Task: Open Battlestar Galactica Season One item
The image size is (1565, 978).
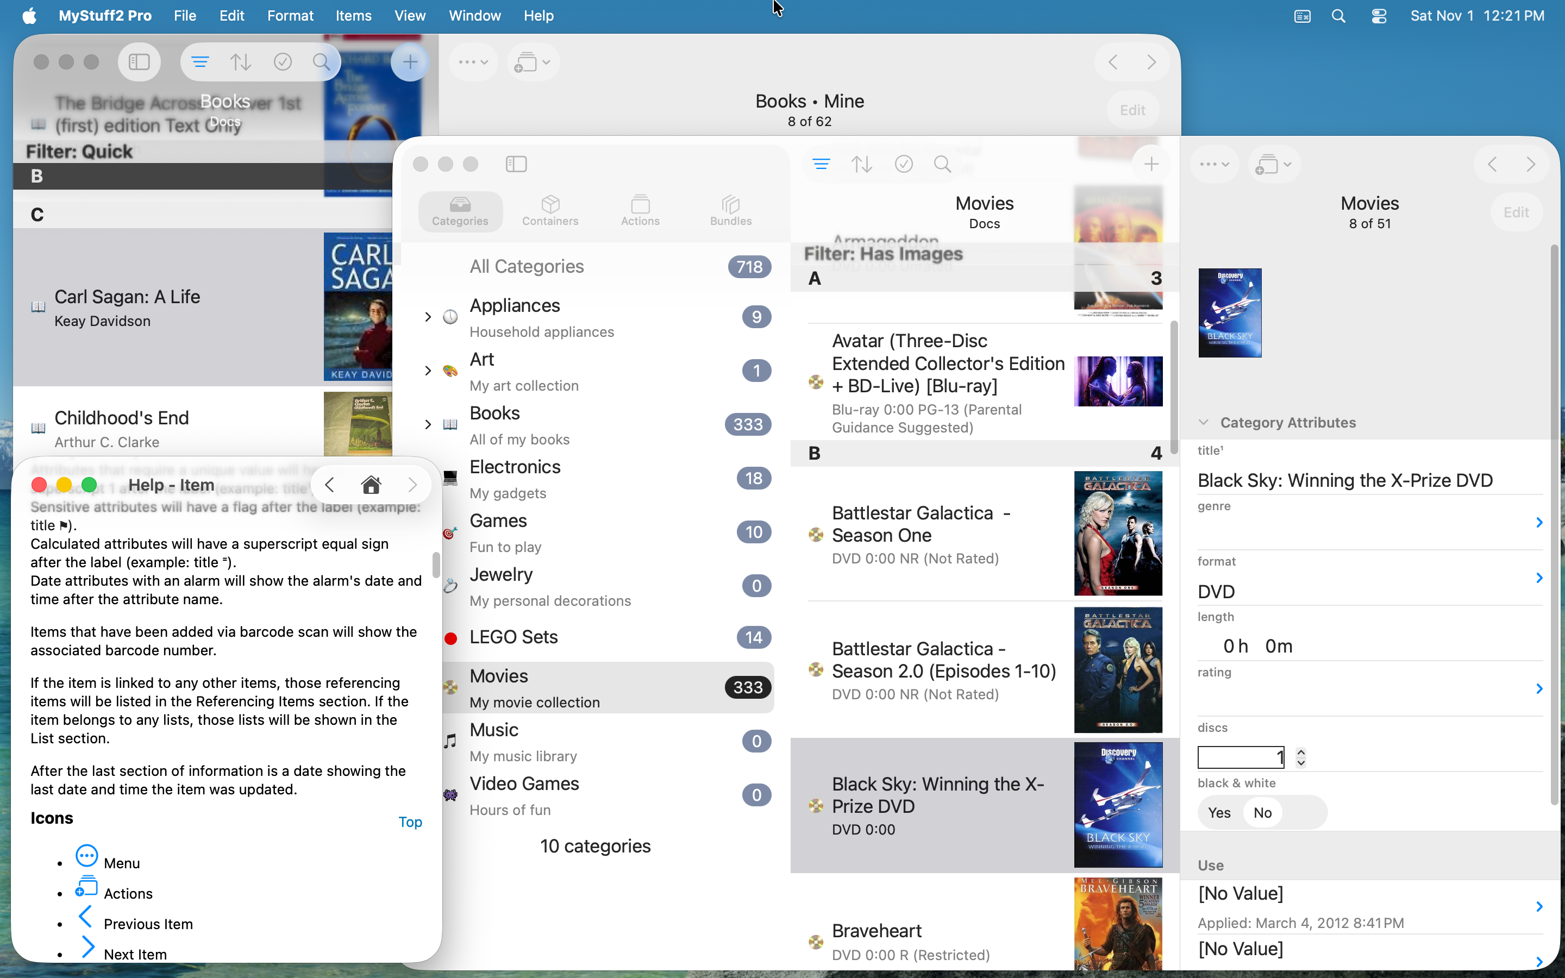Action: [985, 534]
